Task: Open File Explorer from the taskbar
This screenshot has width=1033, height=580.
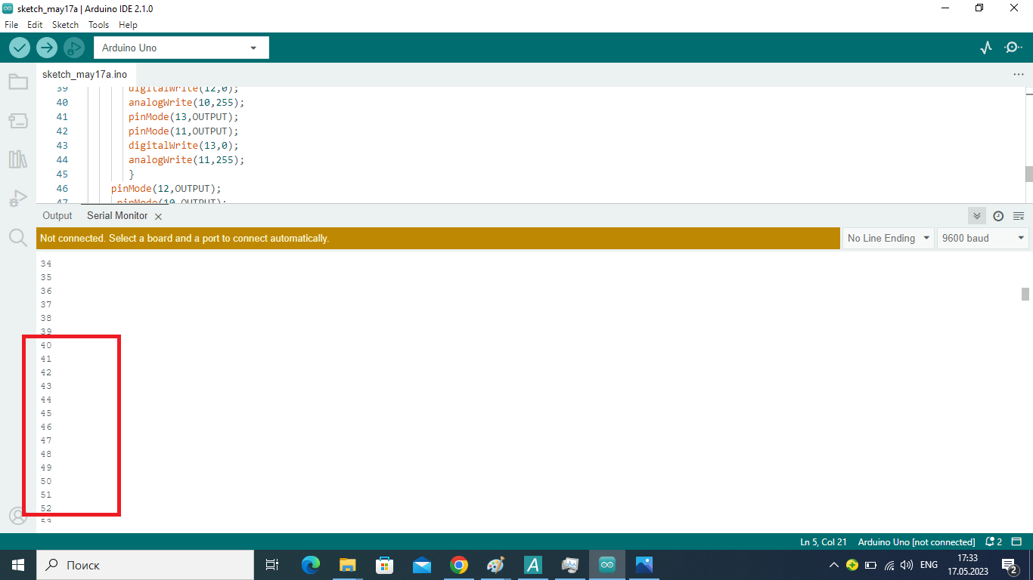Action: 348,565
